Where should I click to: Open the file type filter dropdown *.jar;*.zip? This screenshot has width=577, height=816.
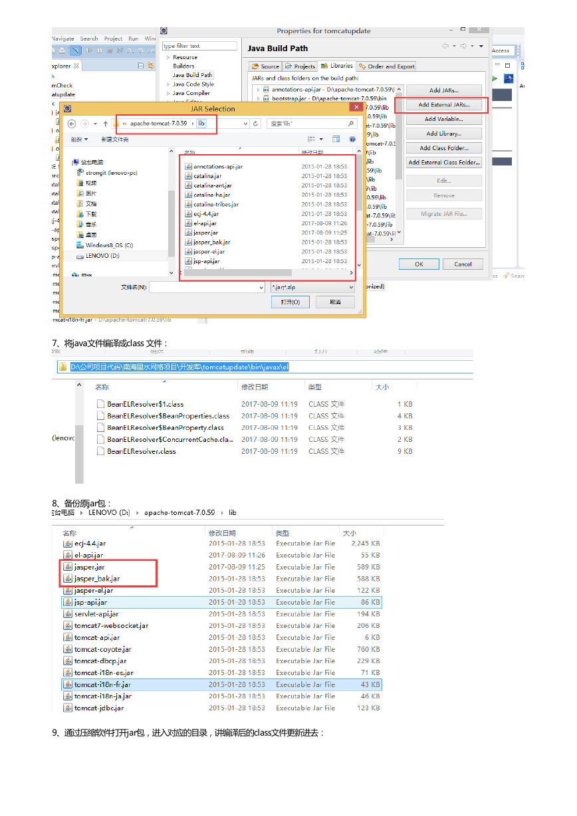[x=312, y=287]
